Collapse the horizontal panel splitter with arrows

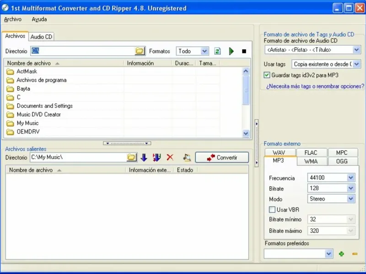(127, 143)
